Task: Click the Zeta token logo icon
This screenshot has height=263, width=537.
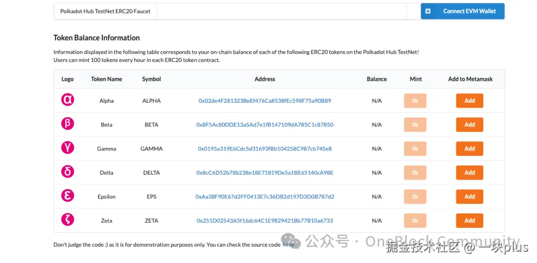Action: click(x=68, y=219)
